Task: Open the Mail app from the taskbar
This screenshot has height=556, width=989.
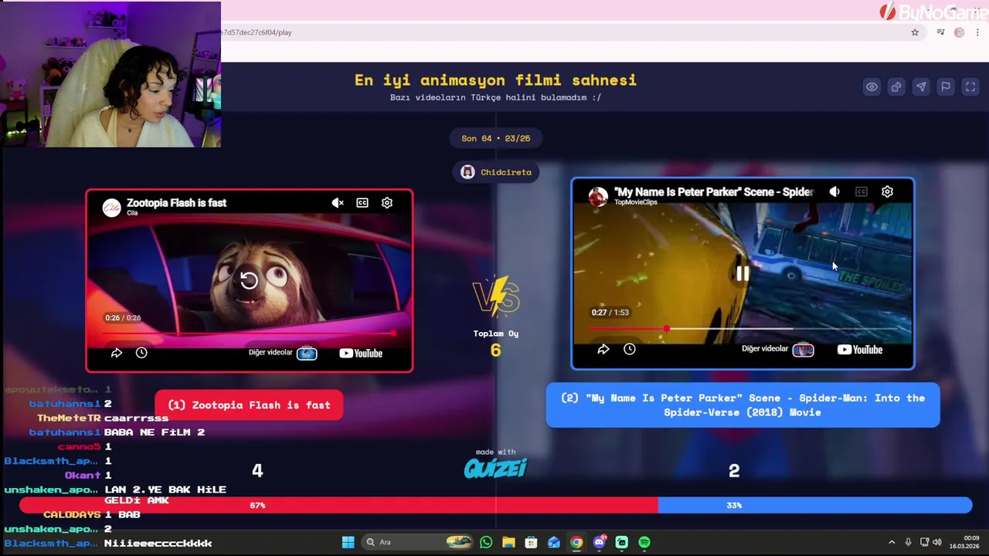Action: coord(554,542)
